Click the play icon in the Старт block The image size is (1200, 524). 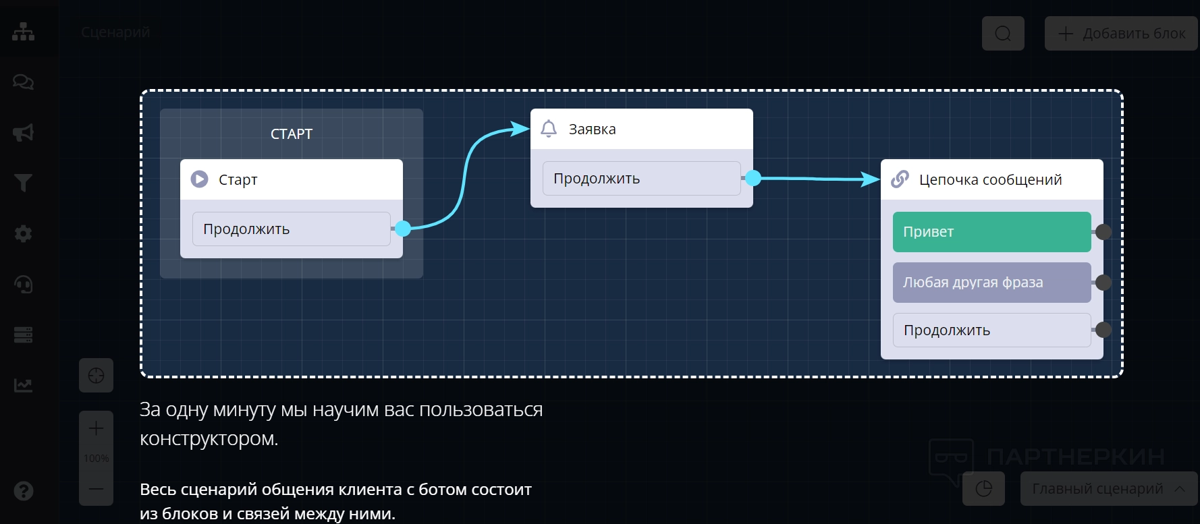click(x=199, y=179)
